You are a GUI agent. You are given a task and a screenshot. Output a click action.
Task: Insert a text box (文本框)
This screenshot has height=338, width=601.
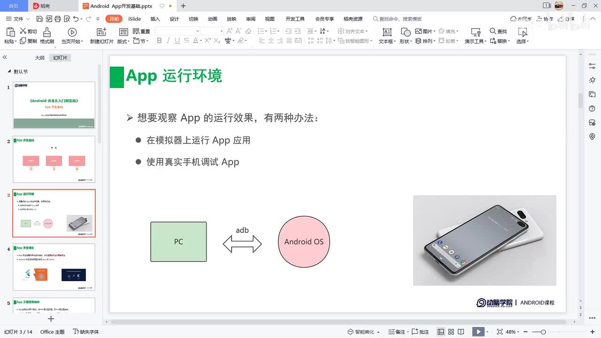point(387,36)
